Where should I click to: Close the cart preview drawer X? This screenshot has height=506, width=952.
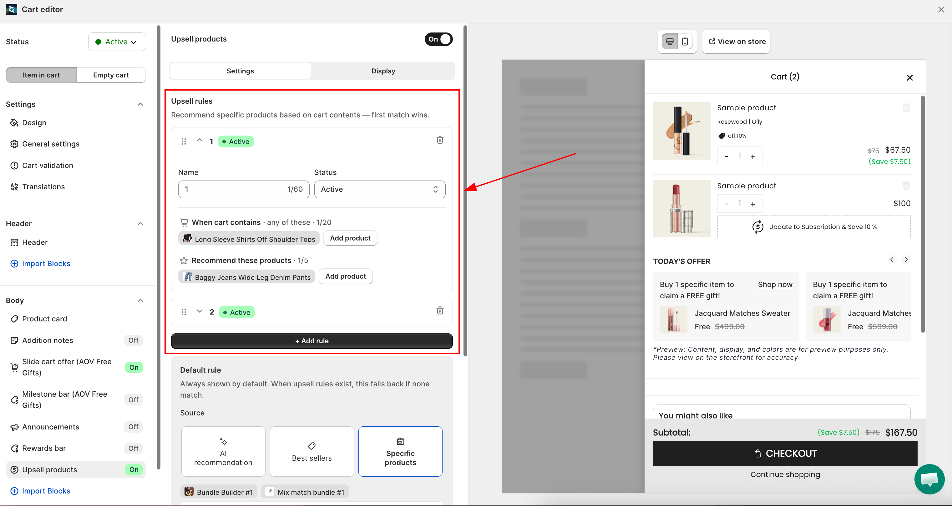point(909,77)
